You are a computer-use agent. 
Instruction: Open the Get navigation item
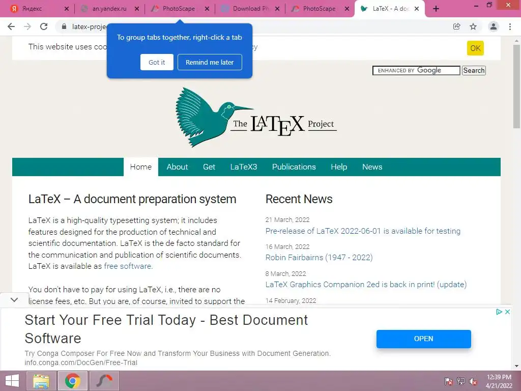click(209, 167)
